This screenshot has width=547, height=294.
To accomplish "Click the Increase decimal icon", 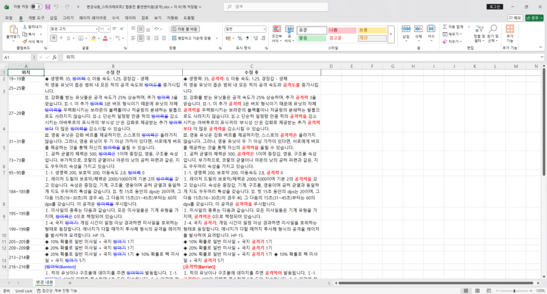I will tap(255, 38).
